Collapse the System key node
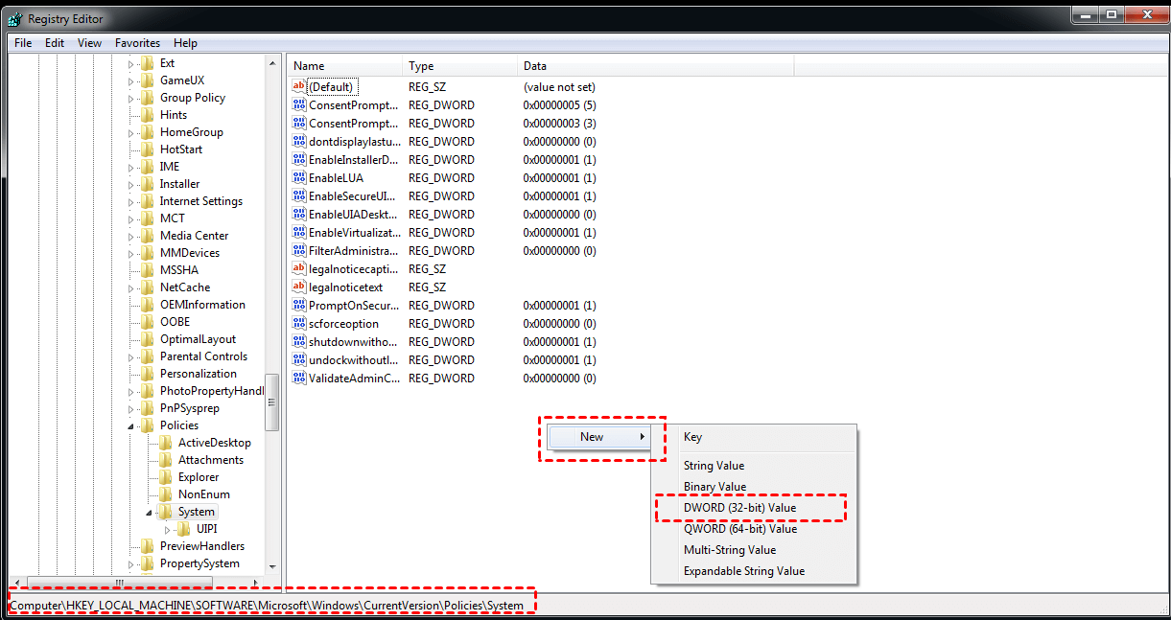Viewport: 1171px width, 620px height. click(150, 512)
